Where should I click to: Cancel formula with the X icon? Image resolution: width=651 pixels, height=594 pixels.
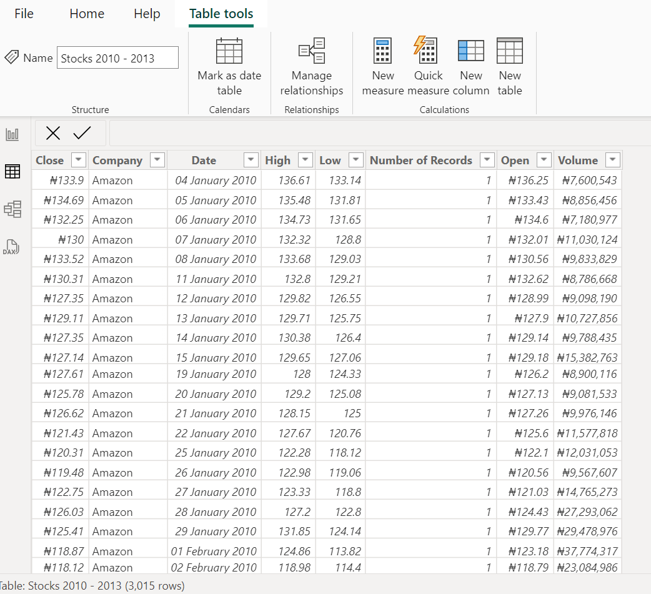[x=53, y=133]
